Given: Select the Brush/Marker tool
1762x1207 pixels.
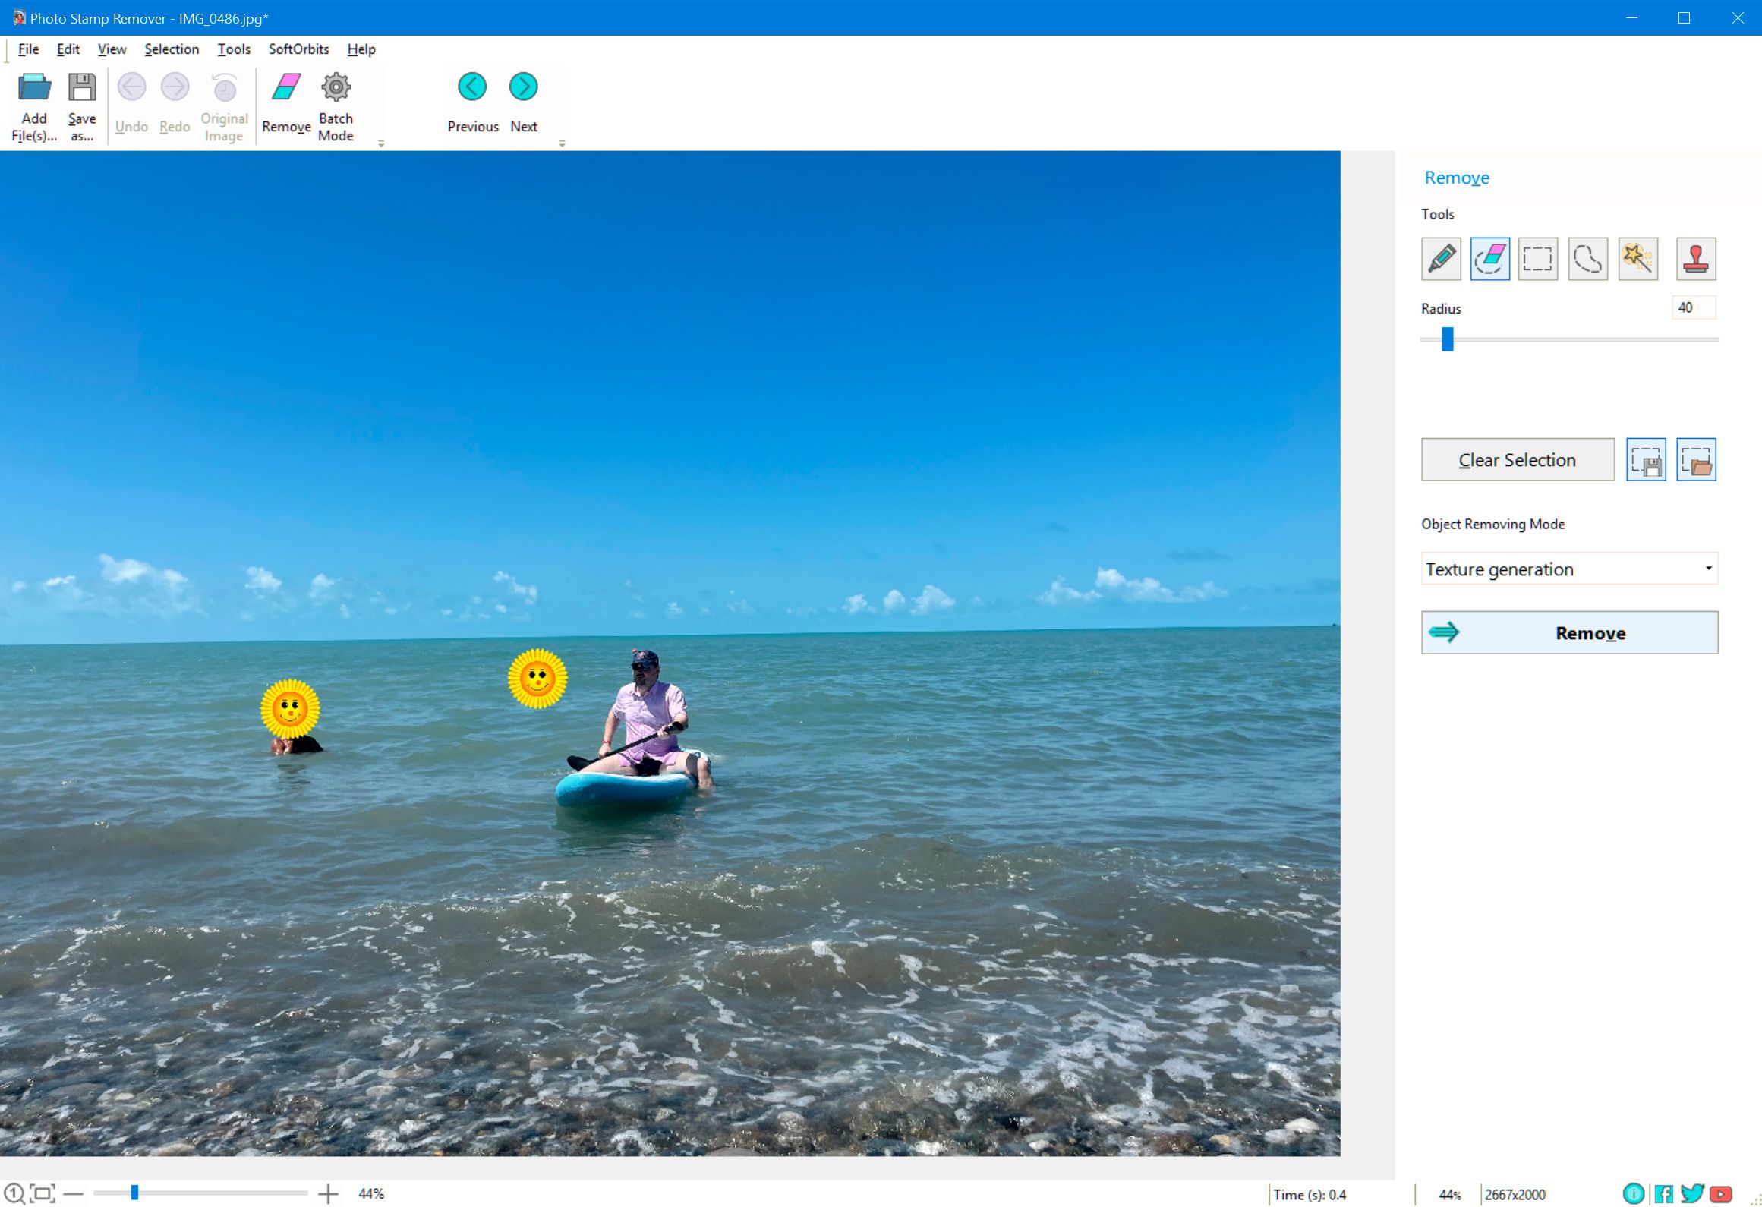Looking at the screenshot, I should click(1441, 258).
